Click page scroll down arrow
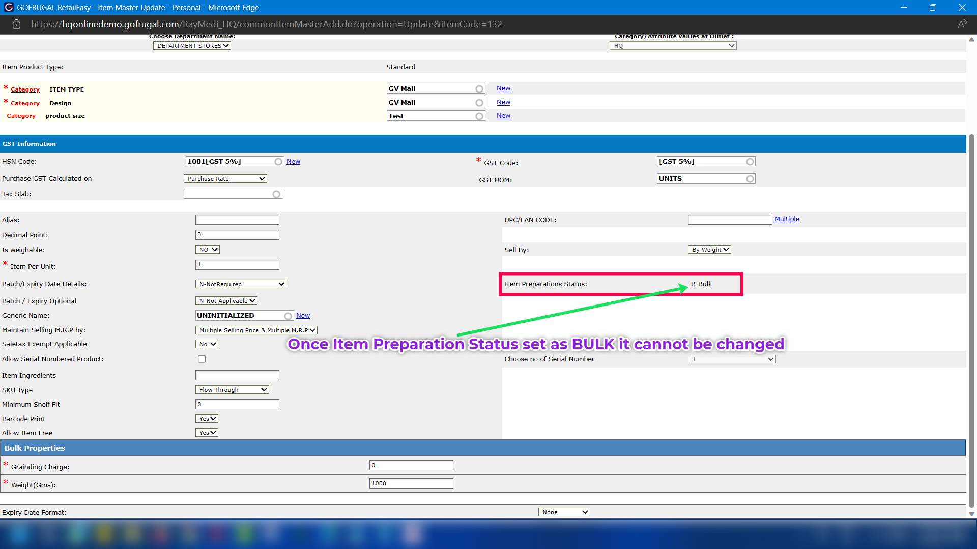977x549 pixels. coord(971,514)
